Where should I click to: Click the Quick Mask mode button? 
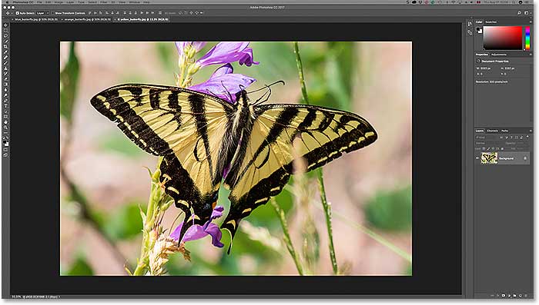5,150
